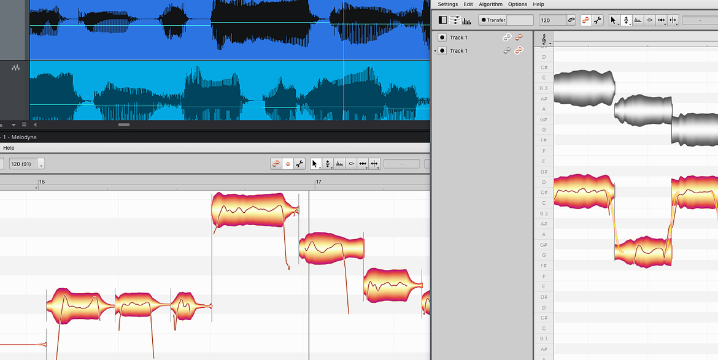The image size is (718, 360).
Task: Click the 120 tempo field in right window
Action: click(x=553, y=20)
